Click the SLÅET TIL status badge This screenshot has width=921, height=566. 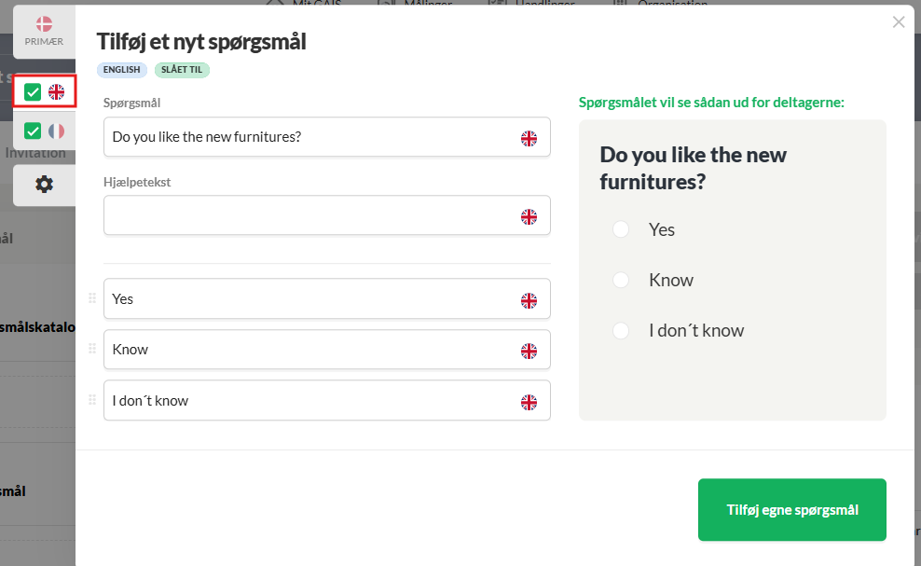tap(183, 70)
